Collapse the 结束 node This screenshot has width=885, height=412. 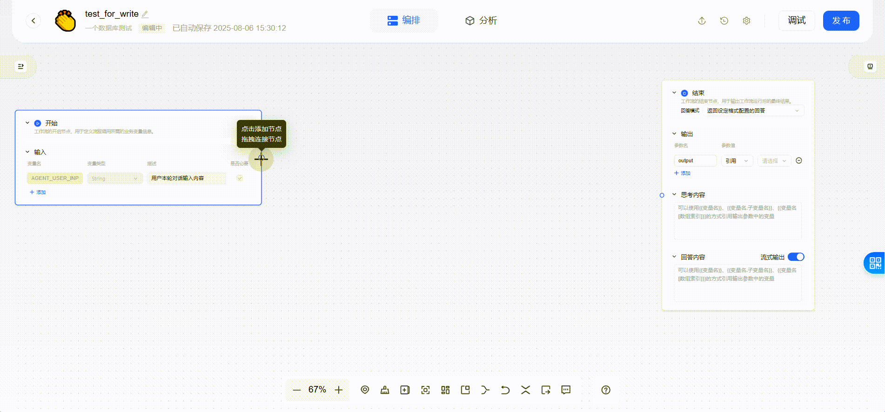(674, 93)
